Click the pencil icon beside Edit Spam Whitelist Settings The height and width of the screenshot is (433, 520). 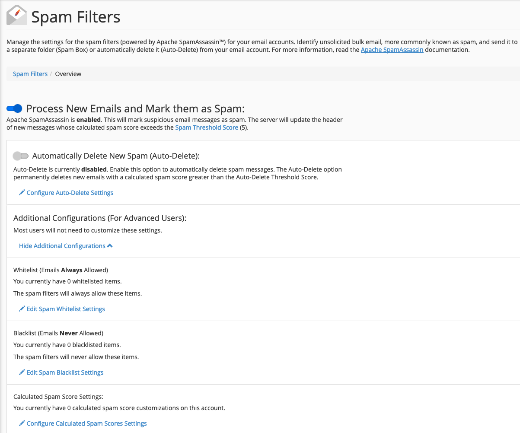point(22,309)
